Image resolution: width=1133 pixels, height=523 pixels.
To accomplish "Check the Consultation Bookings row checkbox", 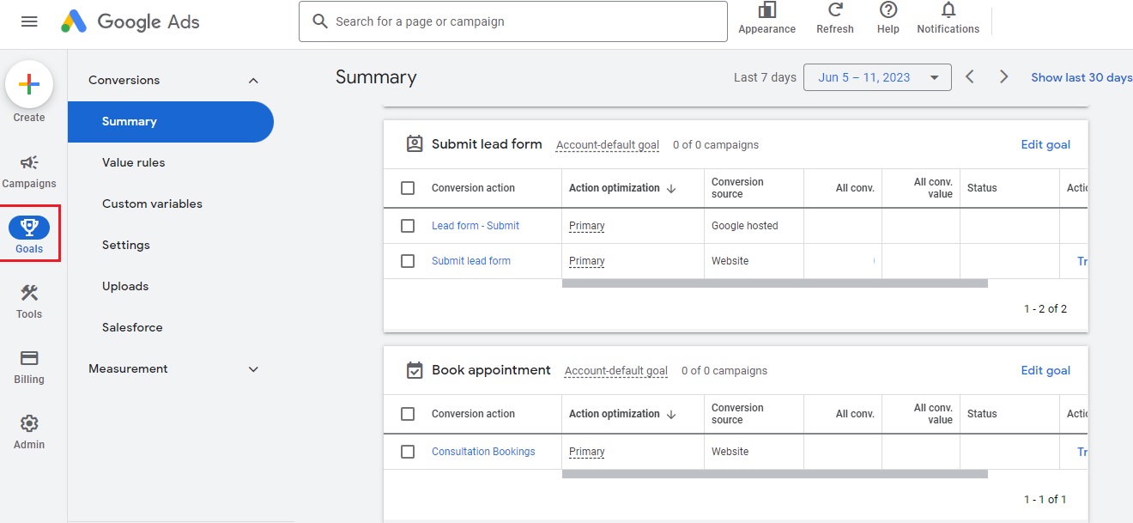I will tap(408, 452).
